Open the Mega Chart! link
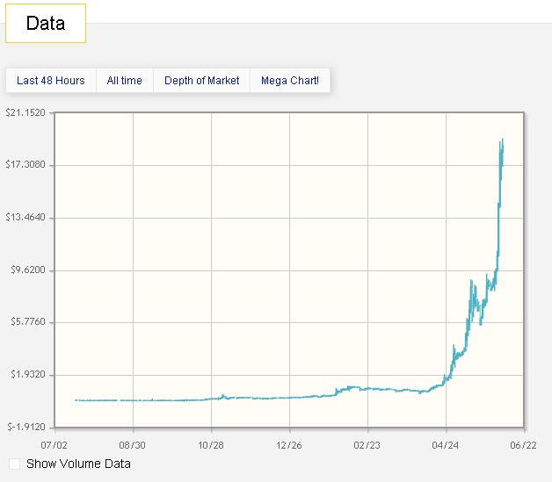 tap(290, 81)
